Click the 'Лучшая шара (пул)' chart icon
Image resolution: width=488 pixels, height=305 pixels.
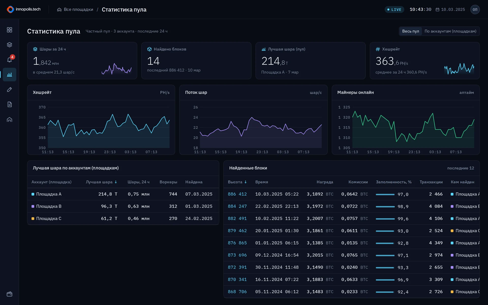pos(264,49)
